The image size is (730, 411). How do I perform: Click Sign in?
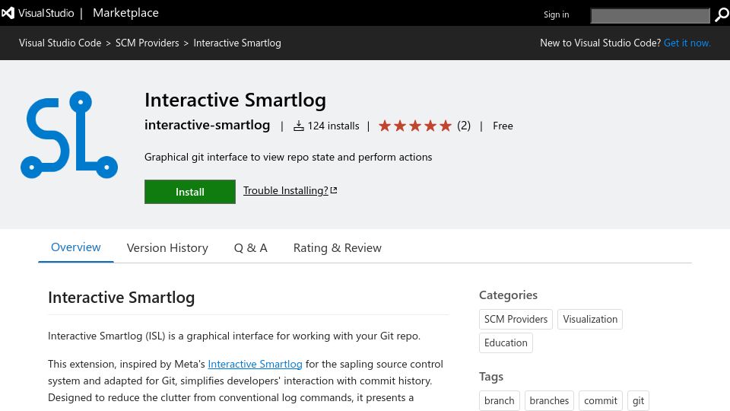click(557, 14)
